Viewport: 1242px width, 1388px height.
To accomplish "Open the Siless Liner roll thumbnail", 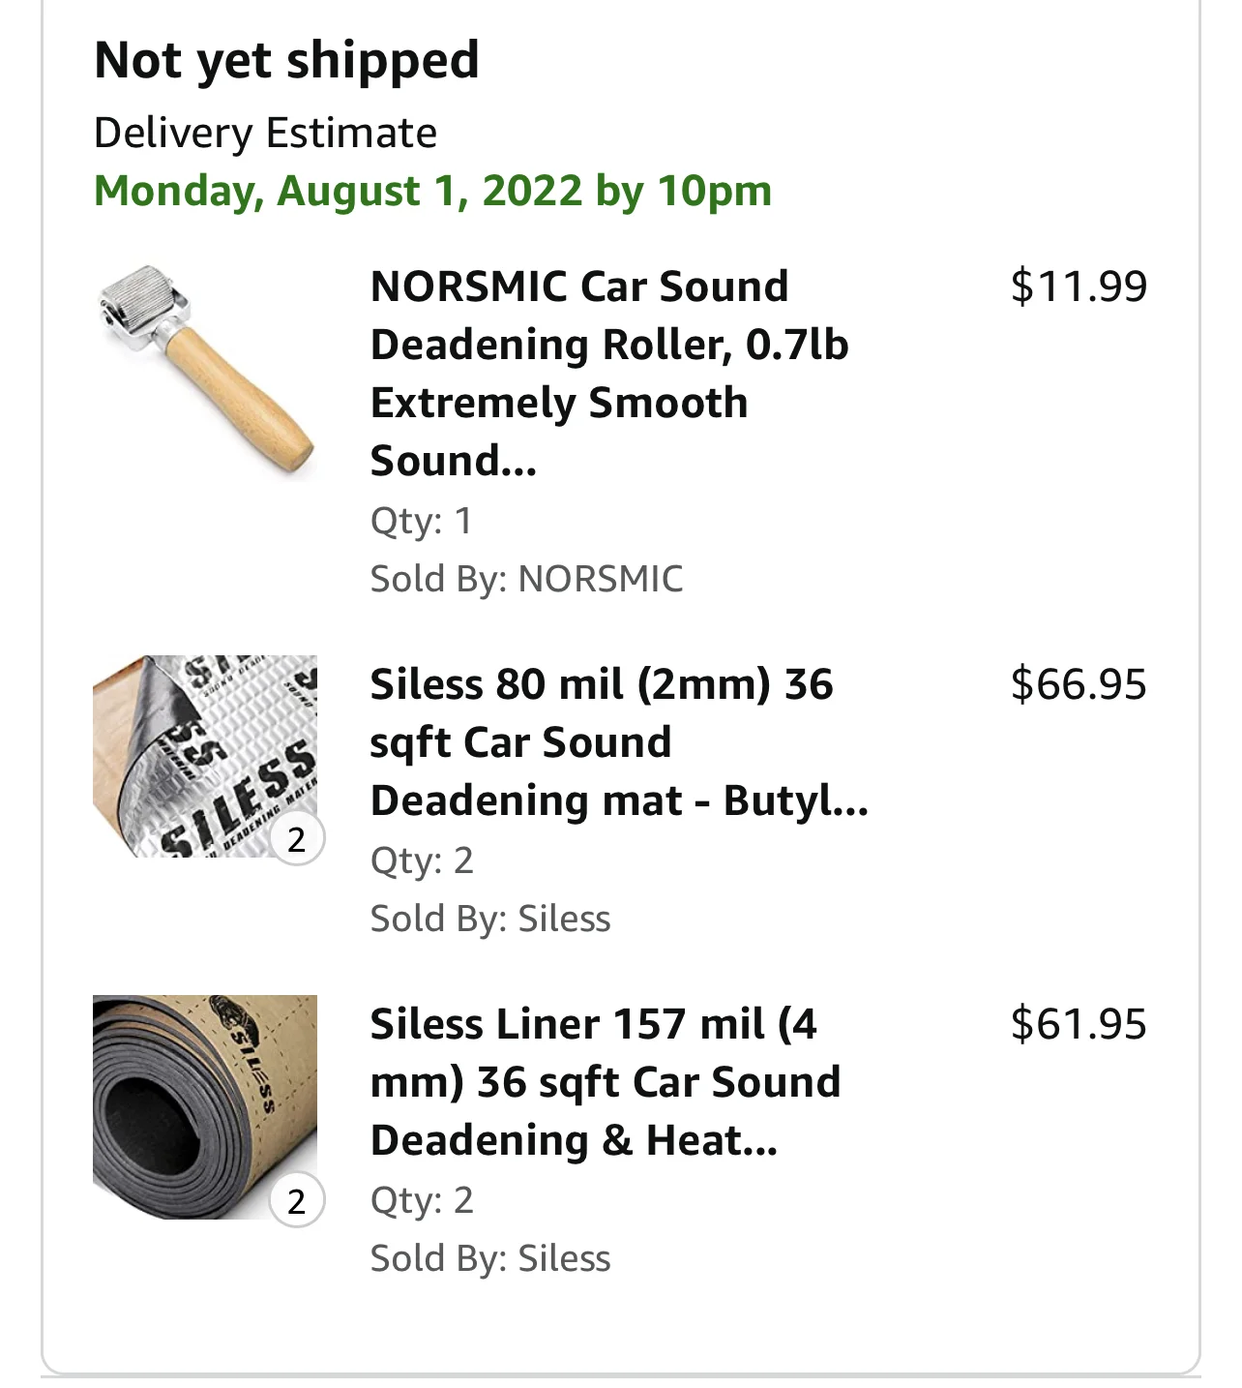I will point(205,1106).
